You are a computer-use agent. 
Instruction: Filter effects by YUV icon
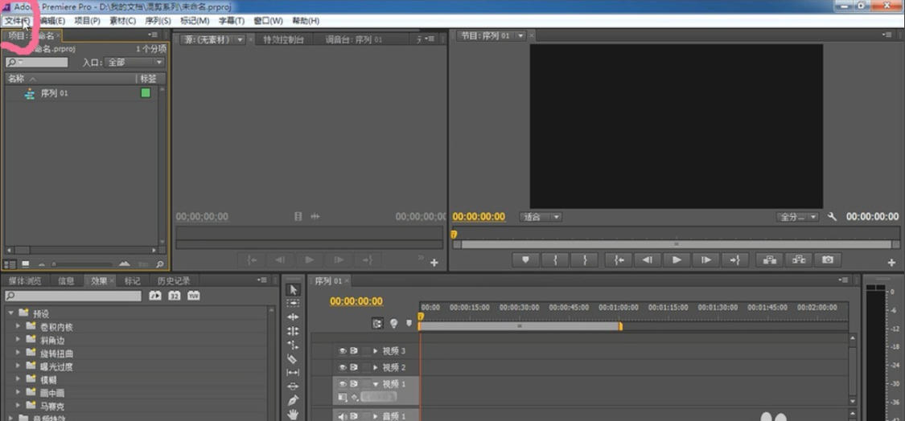[193, 296]
